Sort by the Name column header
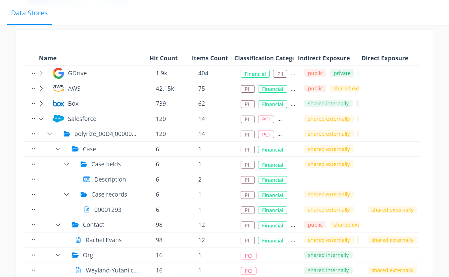The image size is (449, 277). click(48, 58)
